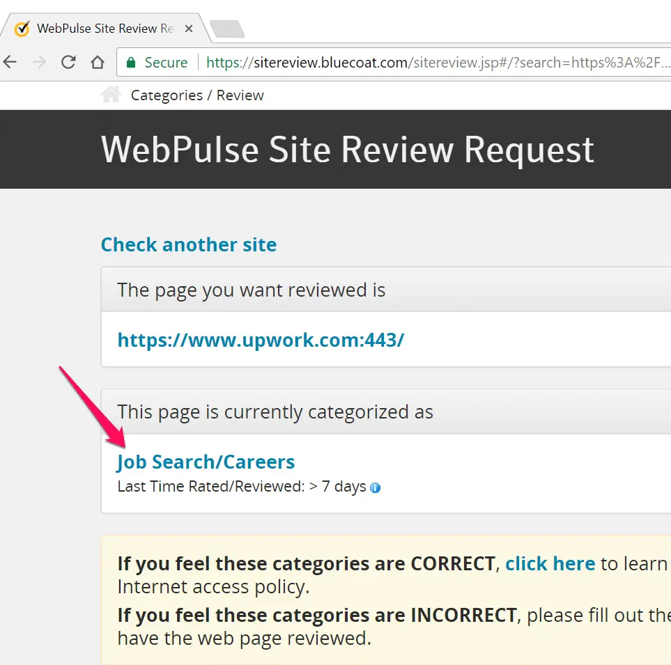Follow the 'click here' link
This screenshot has height=665, width=671.
[x=550, y=563]
